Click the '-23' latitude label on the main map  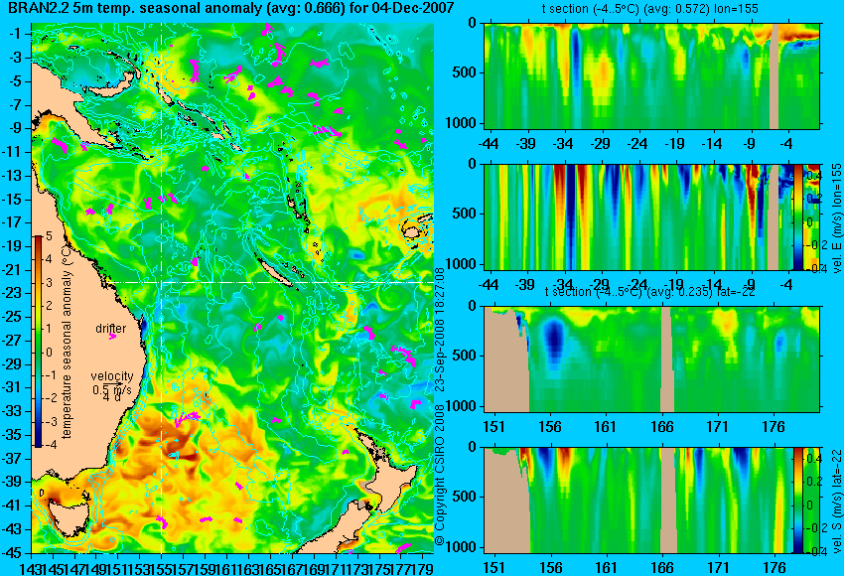tap(11, 293)
